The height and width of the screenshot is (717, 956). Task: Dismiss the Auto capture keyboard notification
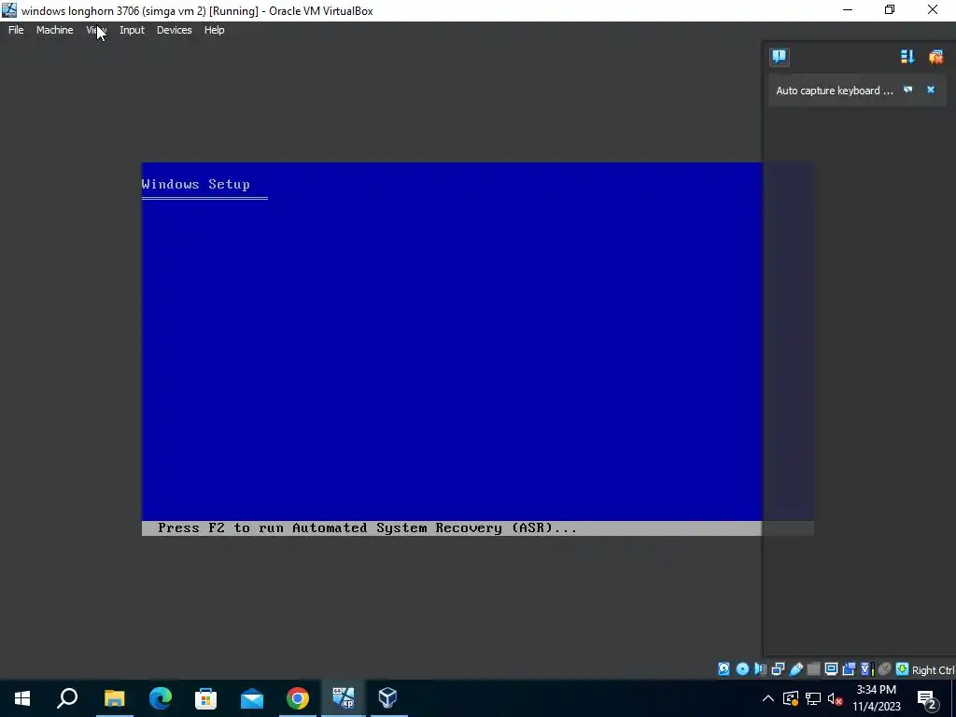pos(931,90)
